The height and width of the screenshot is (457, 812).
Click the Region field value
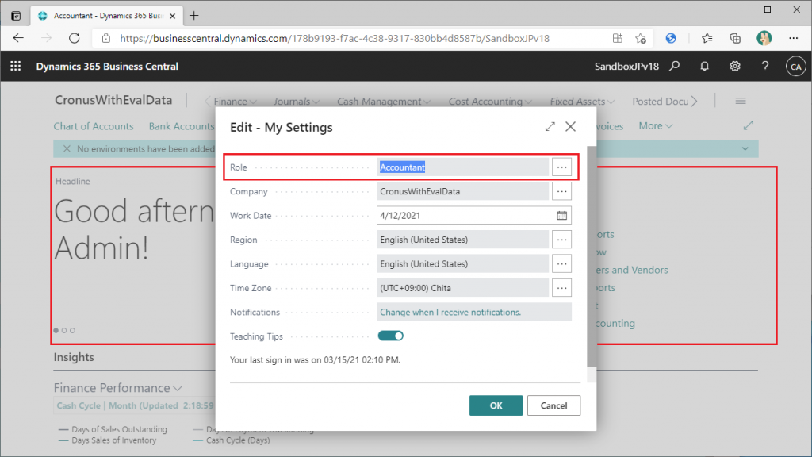pyautogui.click(x=462, y=240)
